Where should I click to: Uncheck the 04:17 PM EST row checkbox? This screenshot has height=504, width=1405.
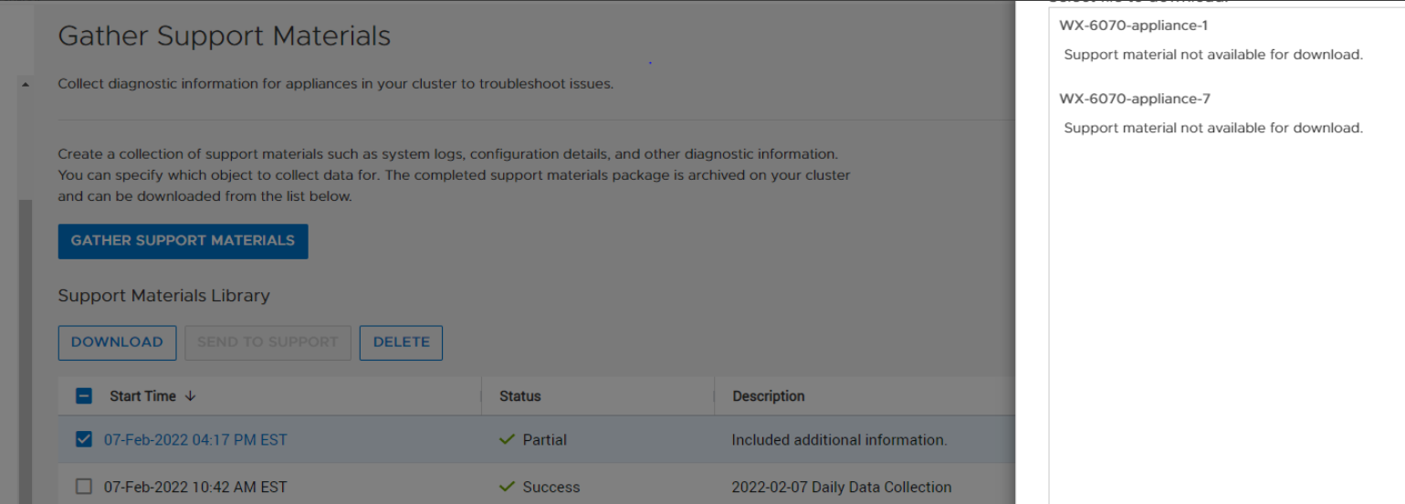[84, 440]
